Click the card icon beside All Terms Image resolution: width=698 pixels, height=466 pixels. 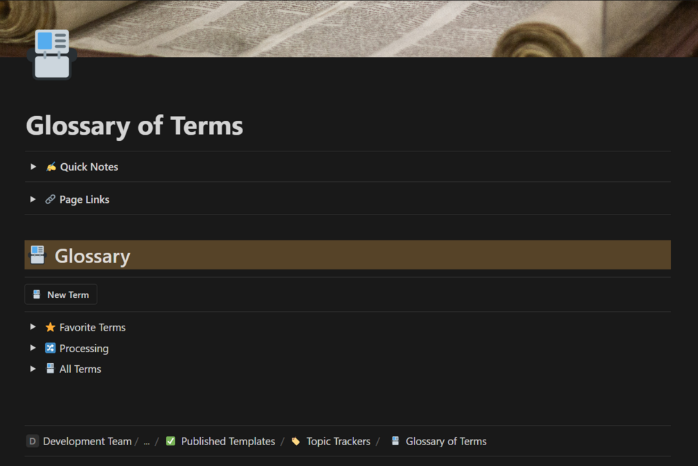click(50, 369)
